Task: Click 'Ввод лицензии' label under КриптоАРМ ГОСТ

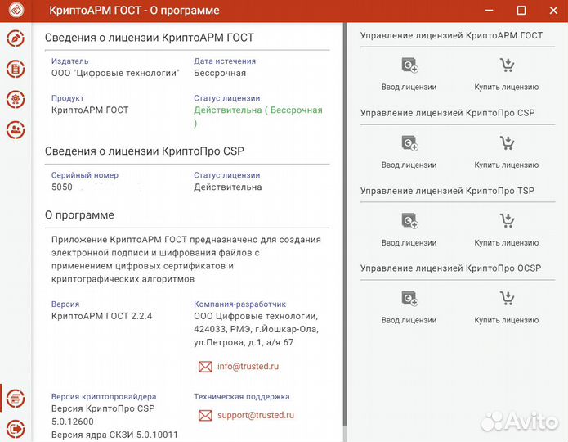Action: click(409, 87)
